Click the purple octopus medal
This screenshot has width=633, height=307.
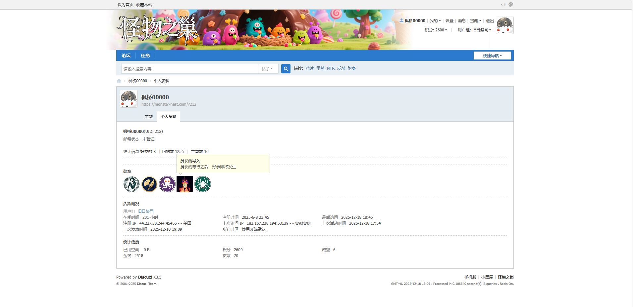pos(167,184)
